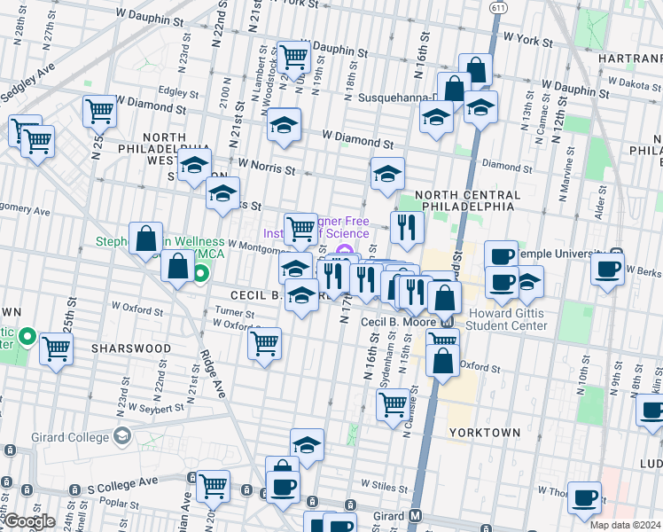Viewport: 663px width, 532px height.
Task: Open the restaurant marker on N 17th St
Action: click(x=333, y=277)
